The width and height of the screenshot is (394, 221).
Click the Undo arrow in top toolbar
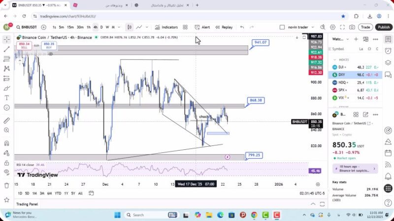click(x=242, y=27)
